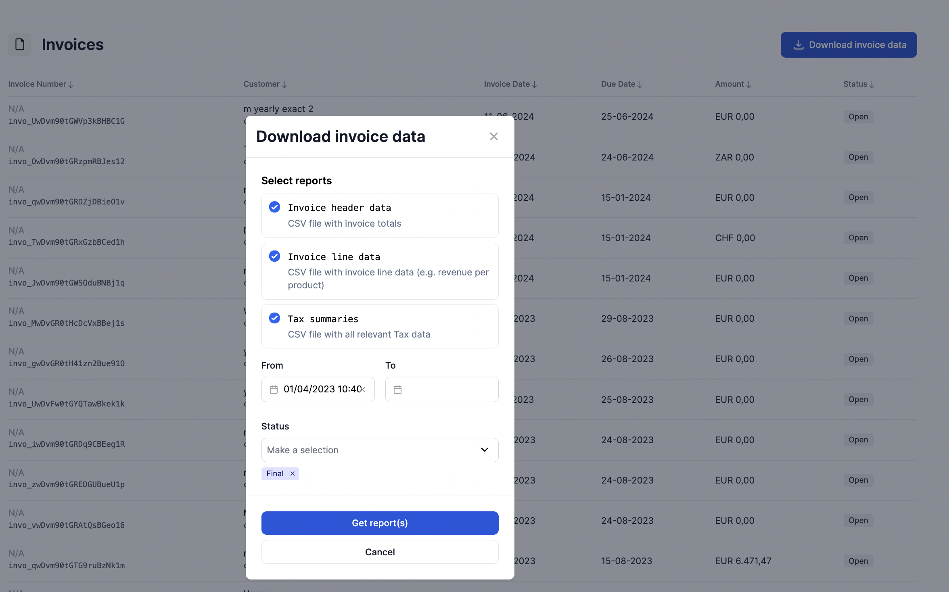949x592 pixels.
Task: Sort by Amount column arrow
Action: (748, 84)
